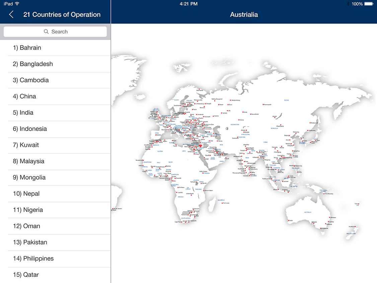Select Nigeria from the sidebar

(x=55, y=210)
